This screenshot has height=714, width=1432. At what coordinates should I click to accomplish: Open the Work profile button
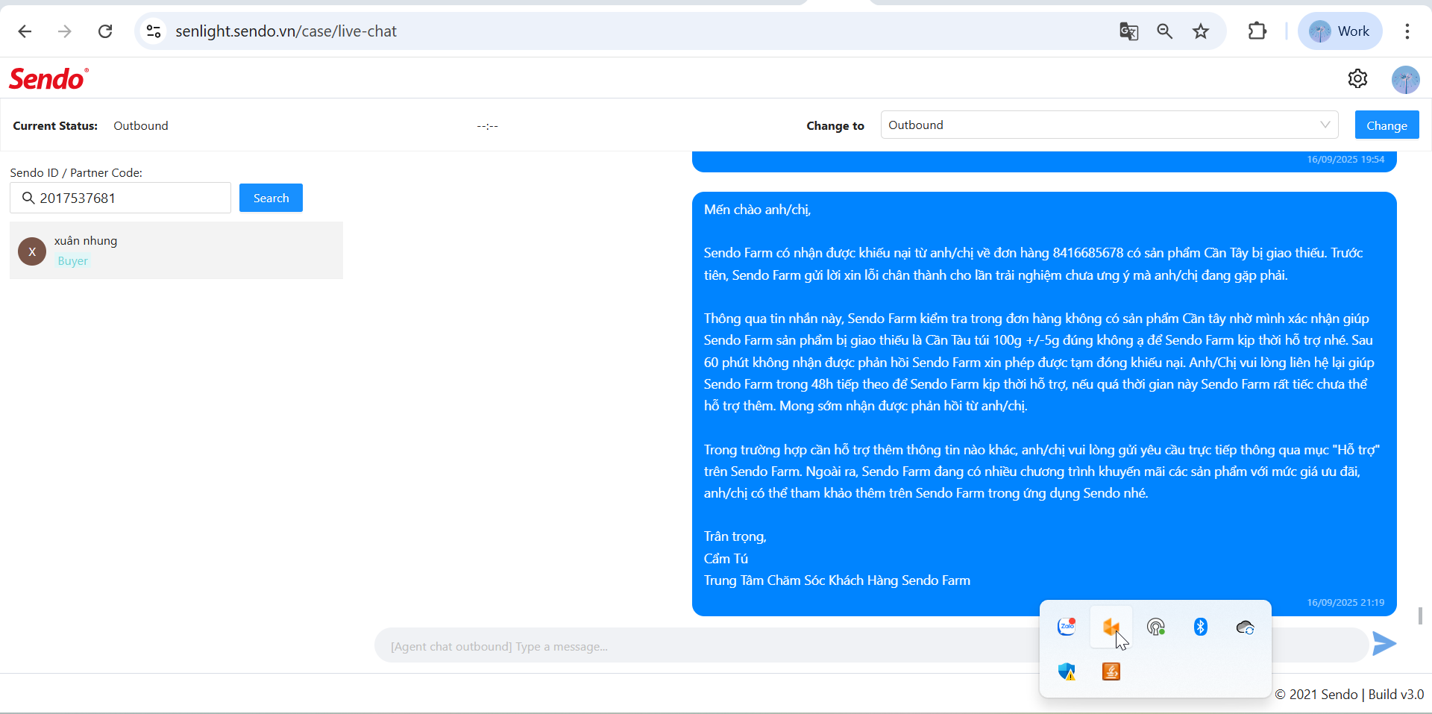tap(1340, 31)
